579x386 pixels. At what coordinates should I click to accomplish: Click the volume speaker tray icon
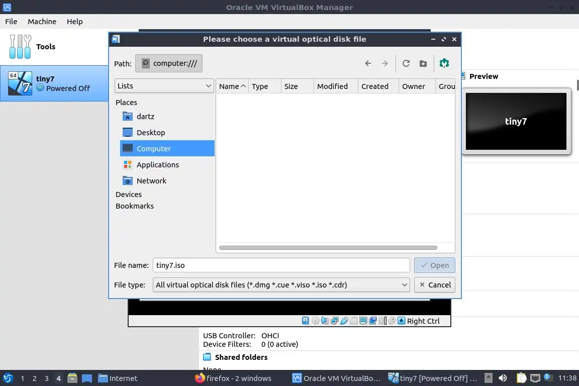tap(503, 378)
